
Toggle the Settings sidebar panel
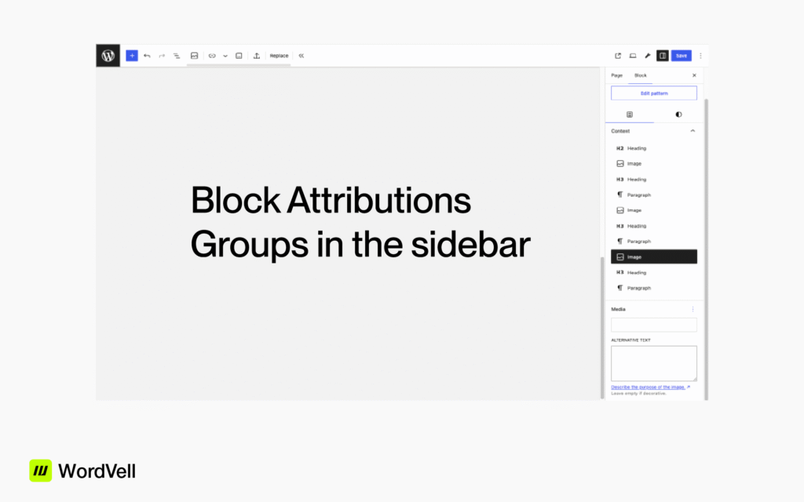(662, 56)
